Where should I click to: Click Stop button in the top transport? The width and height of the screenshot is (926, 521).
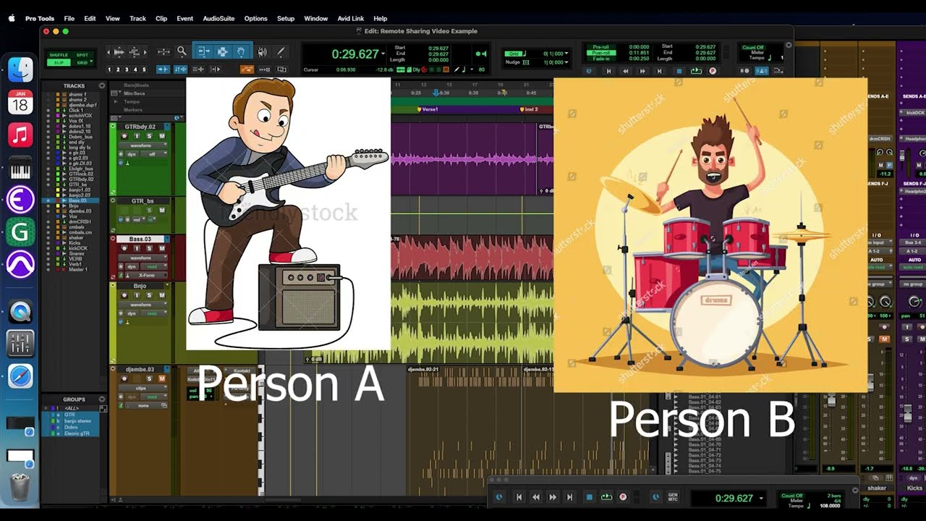679,71
